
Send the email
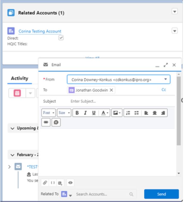pos(161,194)
